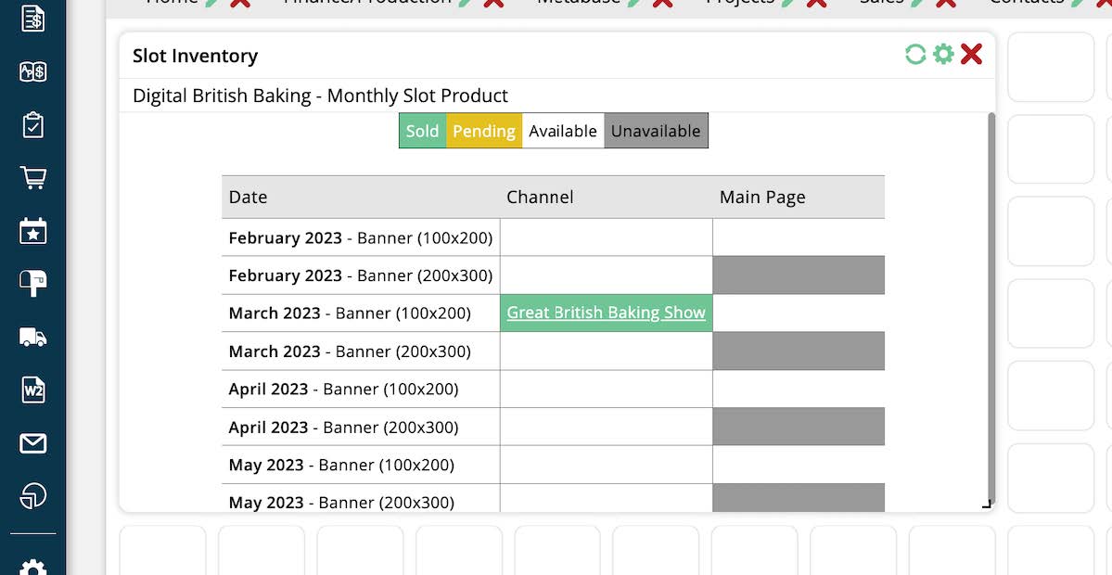Image resolution: width=1112 pixels, height=575 pixels.
Task: Open the pie chart reports icon
Action: click(32, 496)
